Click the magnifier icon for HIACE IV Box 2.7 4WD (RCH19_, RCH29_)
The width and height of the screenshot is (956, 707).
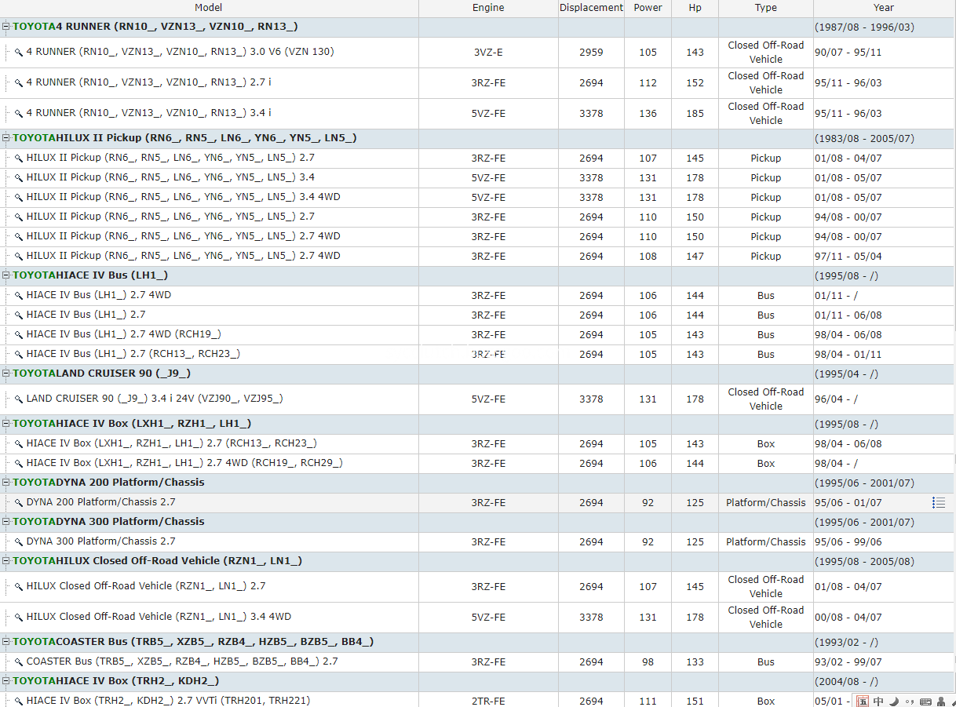pos(19,464)
